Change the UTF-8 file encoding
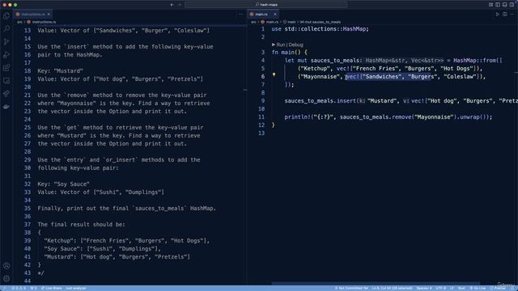The image size is (518, 291). pyautogui.click(x=440, y=288)
